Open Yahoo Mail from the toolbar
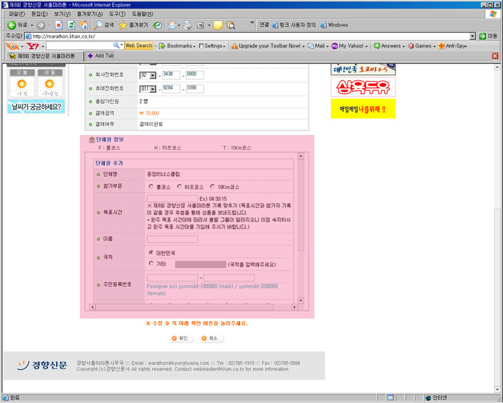 click(316, 46)
